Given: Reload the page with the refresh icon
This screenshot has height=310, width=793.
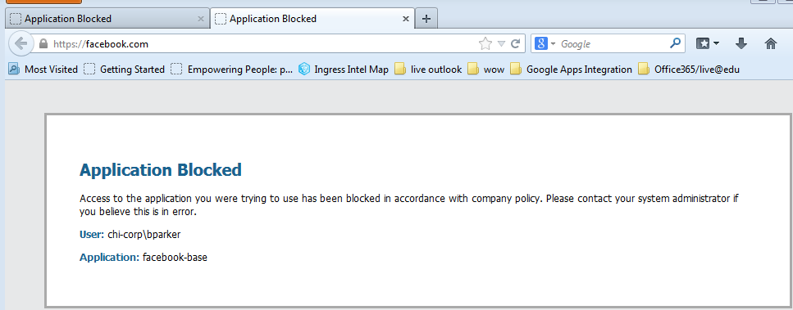Looking at the screenshot, I should 515,44.
